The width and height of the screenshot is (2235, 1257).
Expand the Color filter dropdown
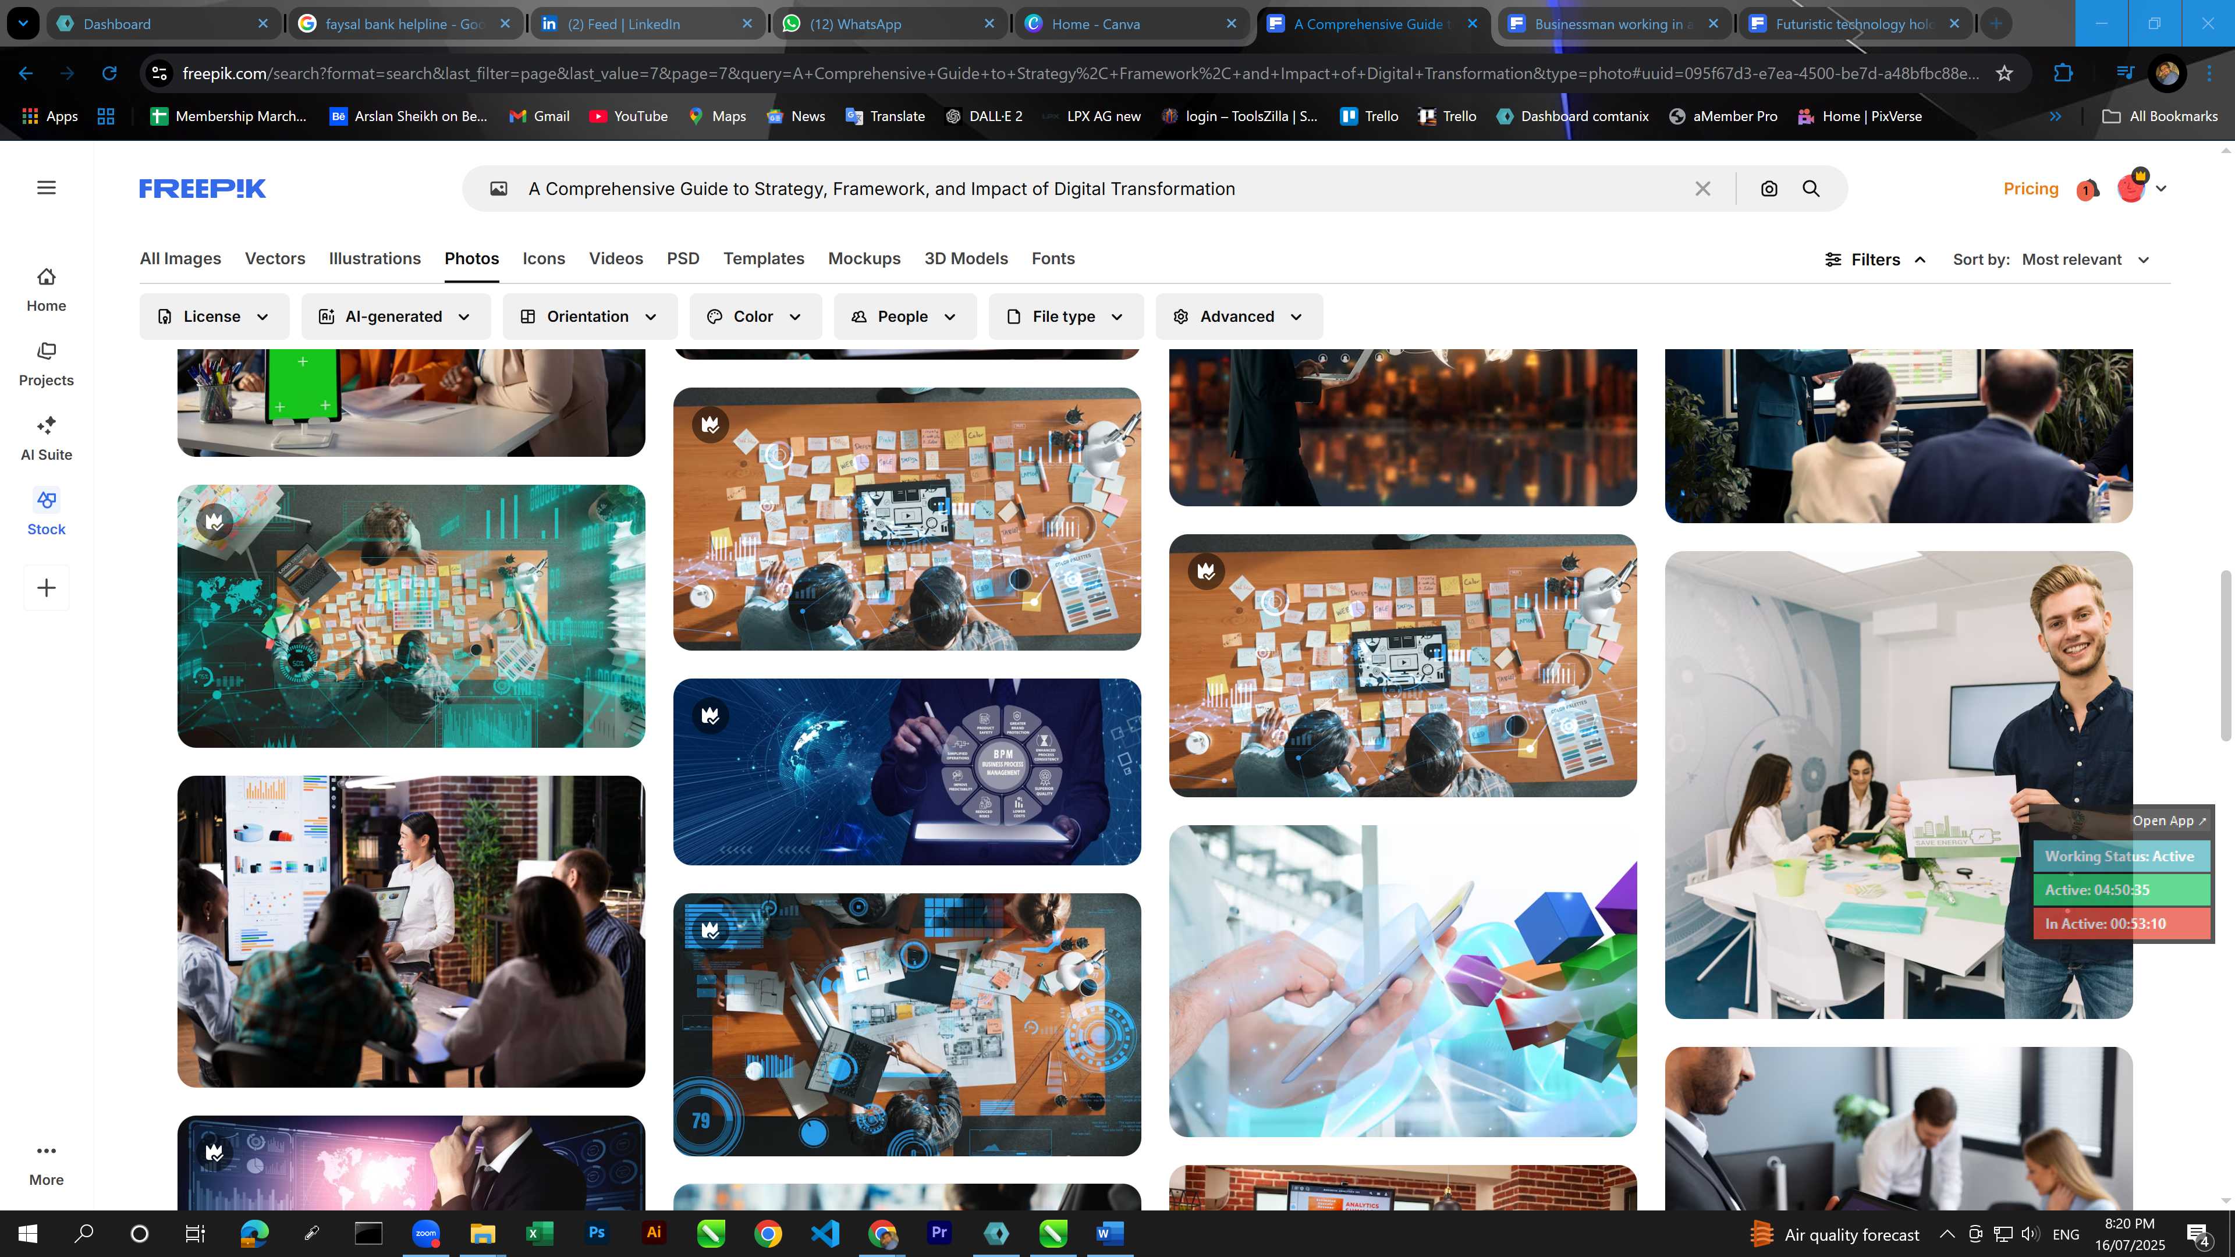click(x=755, y=317)
